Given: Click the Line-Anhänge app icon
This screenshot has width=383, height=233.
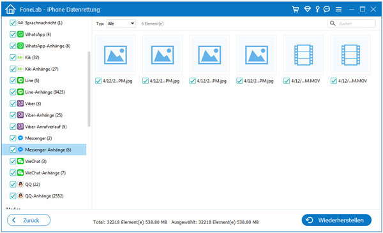Looking at the screenshot, I should [20, 92].
